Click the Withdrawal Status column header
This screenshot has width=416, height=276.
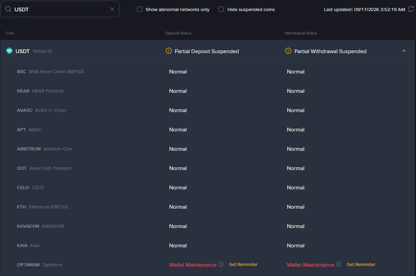301,33
